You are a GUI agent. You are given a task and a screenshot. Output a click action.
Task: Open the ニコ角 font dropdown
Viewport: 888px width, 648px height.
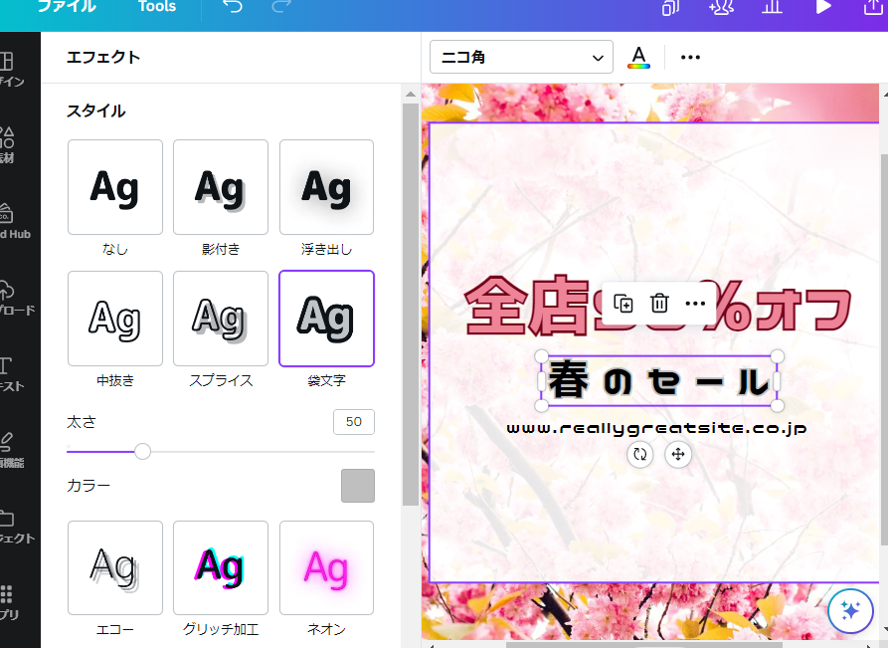[520, 57]
